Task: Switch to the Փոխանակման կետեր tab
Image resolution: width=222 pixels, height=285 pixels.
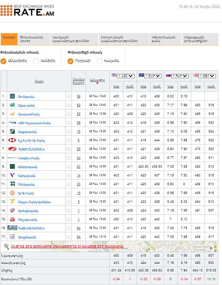Action: pyautogui.click(x=34, y=39)
